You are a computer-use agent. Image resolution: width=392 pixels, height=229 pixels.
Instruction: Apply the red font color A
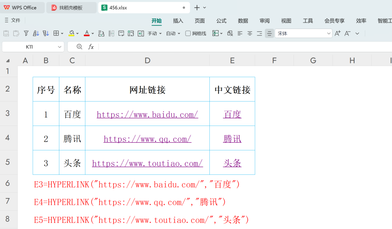pyautogui.click(x=87, y=33)
